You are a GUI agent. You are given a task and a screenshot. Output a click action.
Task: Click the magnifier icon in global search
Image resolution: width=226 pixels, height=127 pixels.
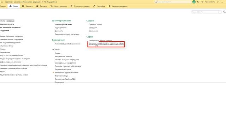(x=155, y=2)
